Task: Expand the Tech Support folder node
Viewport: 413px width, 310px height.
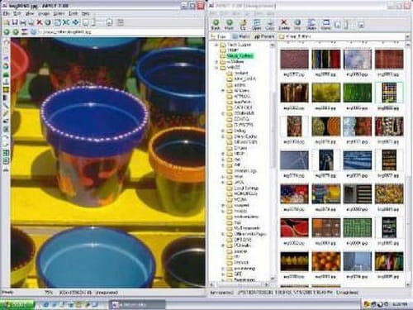Action: coord(216,45)
